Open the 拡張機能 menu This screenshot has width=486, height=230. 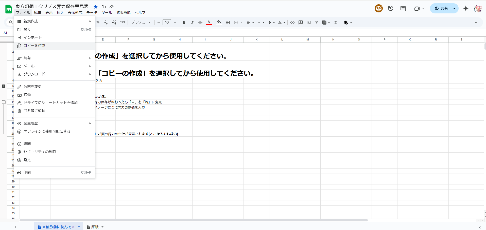(x=123, y=13)
